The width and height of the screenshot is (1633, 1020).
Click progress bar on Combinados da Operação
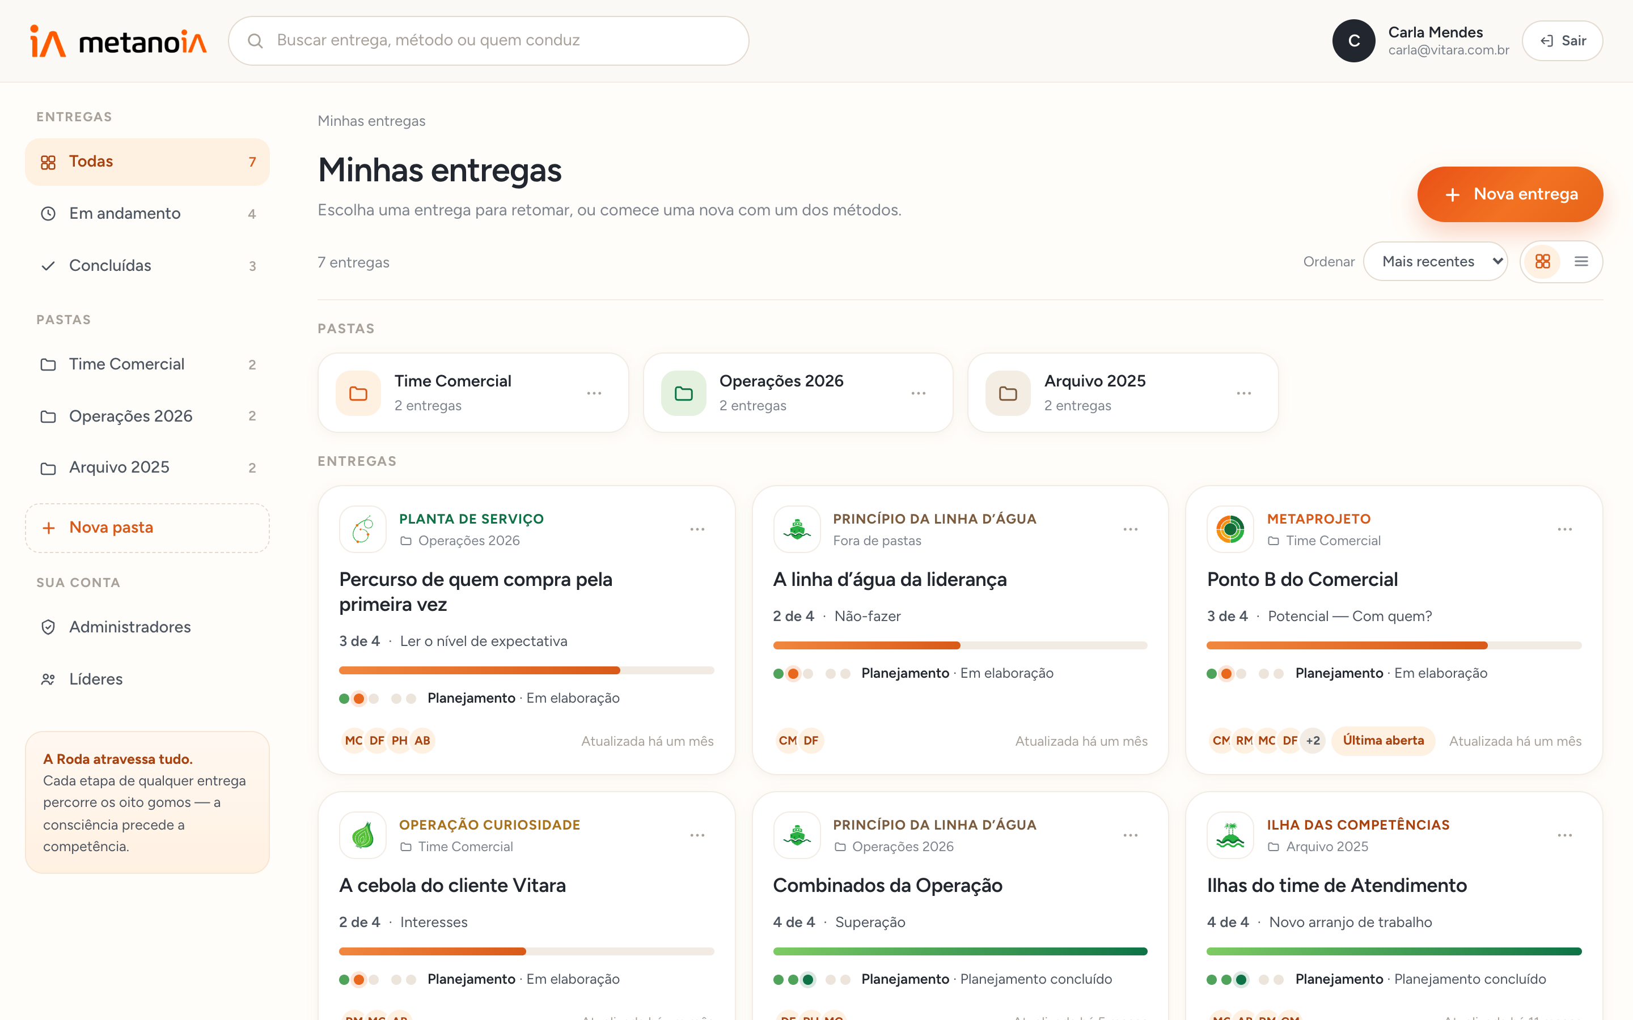[x=960, y=951]
